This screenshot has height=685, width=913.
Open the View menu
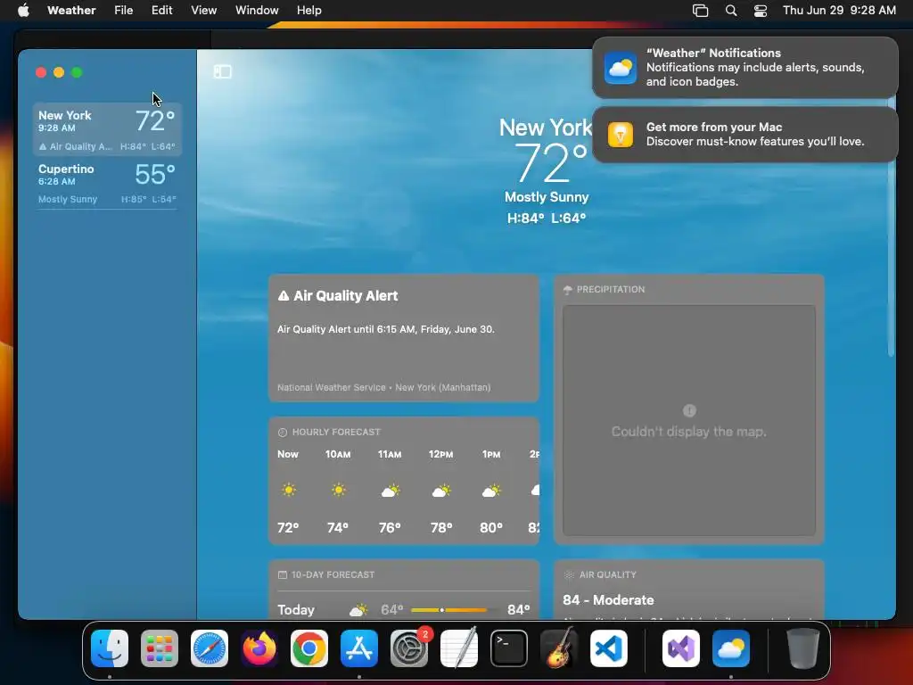[204, 10]
